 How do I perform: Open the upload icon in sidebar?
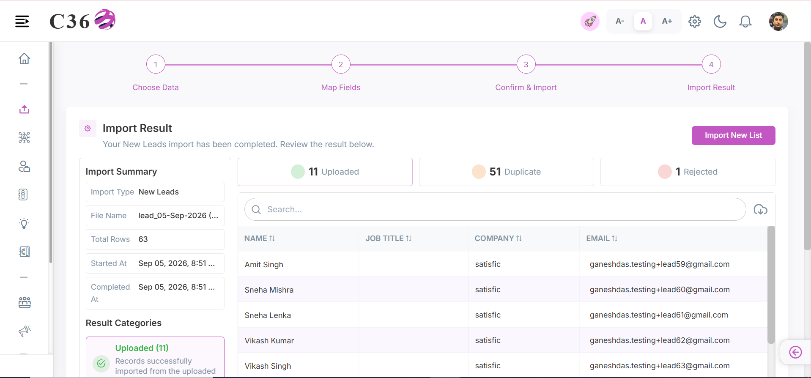24,109
